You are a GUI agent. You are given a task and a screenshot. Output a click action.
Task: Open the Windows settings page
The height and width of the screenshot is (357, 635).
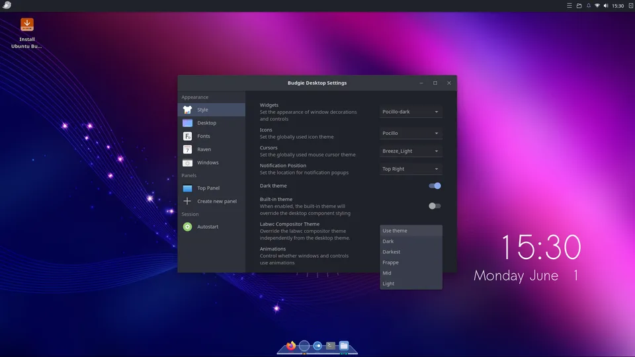(x=212, y=163)
